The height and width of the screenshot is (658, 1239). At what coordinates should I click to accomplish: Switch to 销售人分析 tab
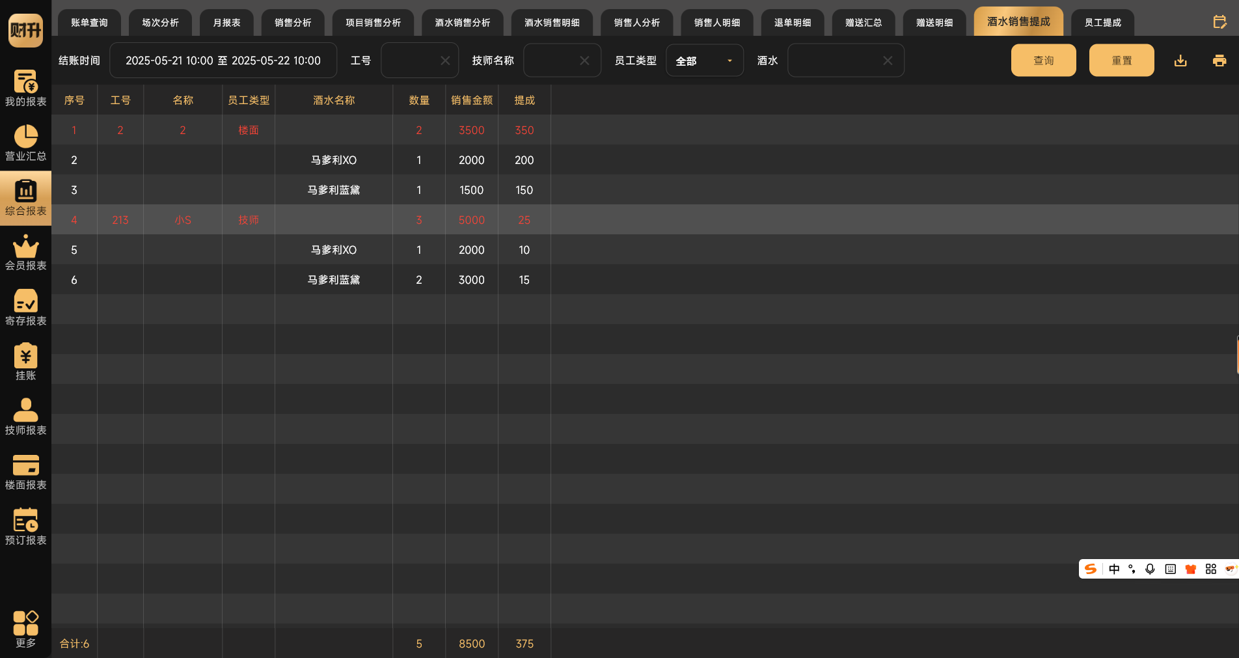[x=636, y=23]
